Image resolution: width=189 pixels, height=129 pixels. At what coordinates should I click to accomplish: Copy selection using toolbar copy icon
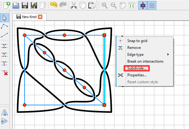83,5
